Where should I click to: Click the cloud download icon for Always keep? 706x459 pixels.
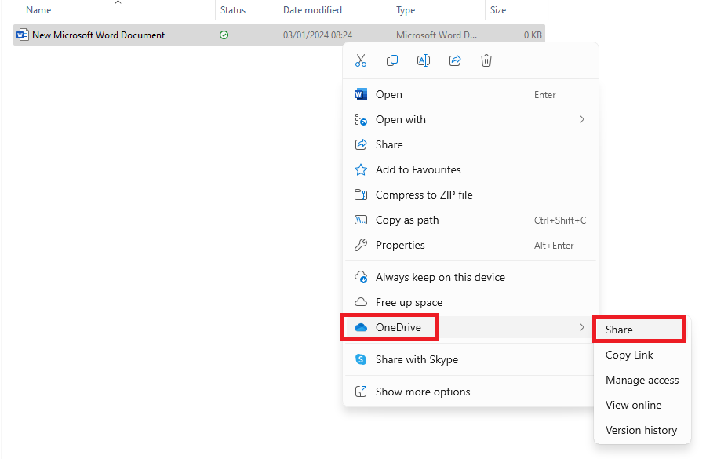pos(361,277)
